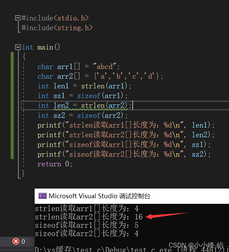
Task: Click console line sizeof arr2 result 4
Action: click(x=87, y=233)
